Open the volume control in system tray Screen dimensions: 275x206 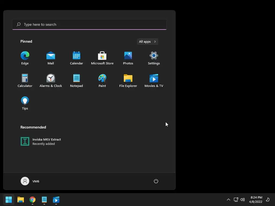(243, 200)
